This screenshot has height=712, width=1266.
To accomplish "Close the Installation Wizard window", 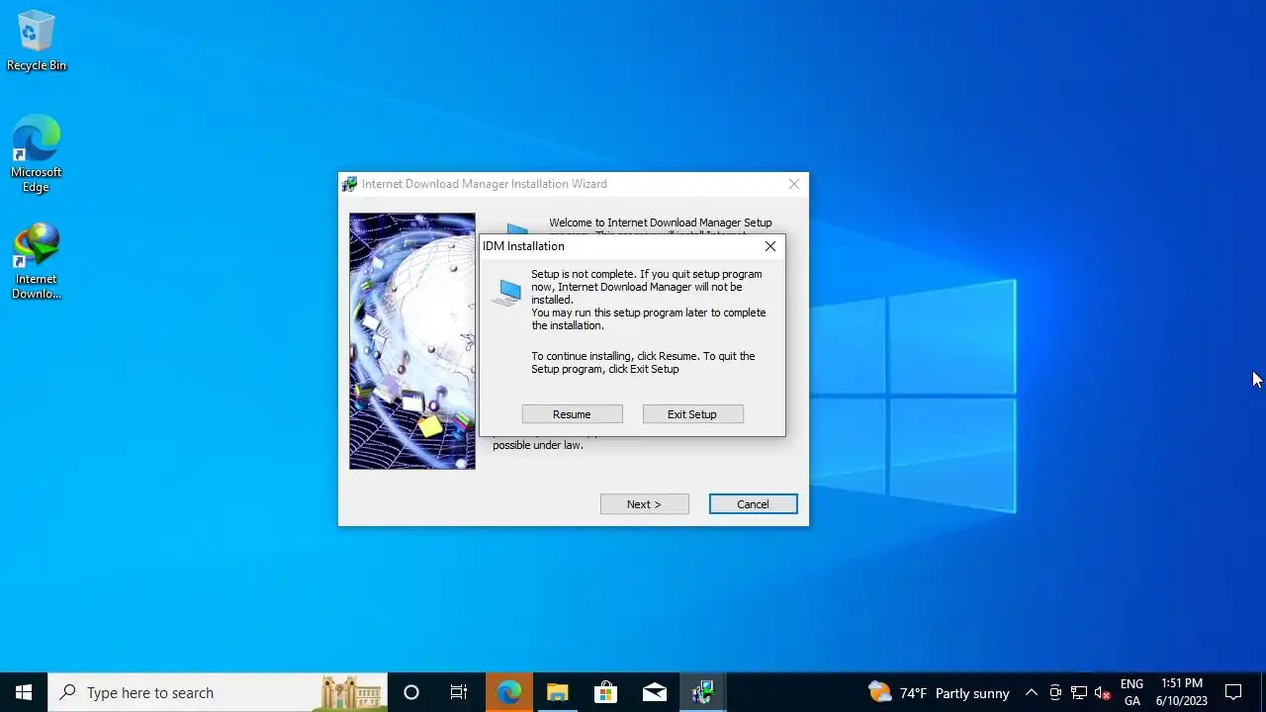I will (793, 184).
